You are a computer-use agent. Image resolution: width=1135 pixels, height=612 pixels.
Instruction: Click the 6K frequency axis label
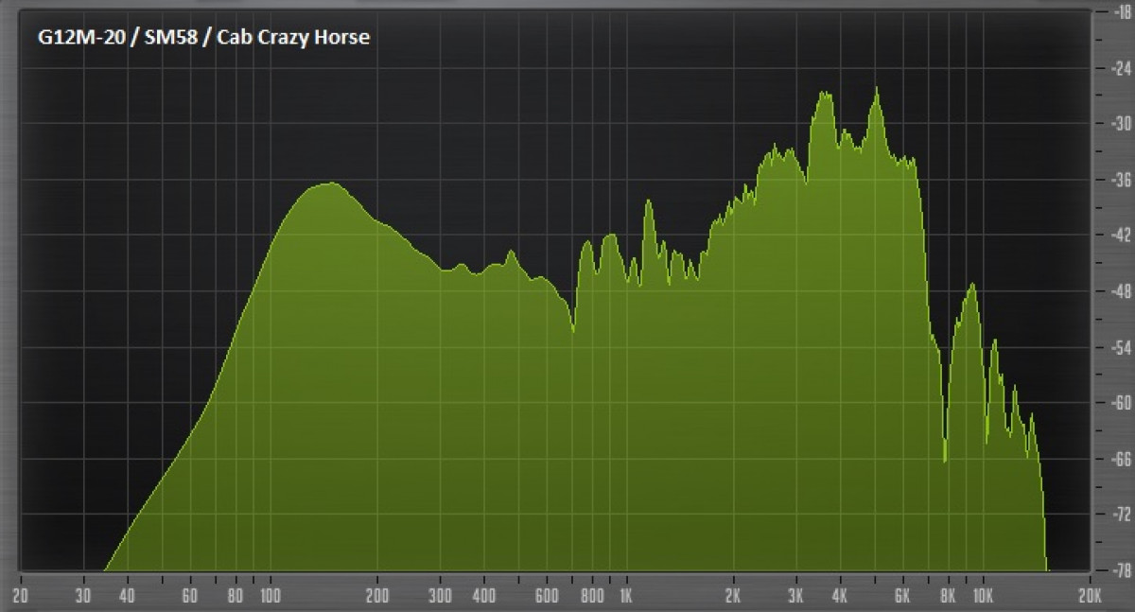coord(901,596)
